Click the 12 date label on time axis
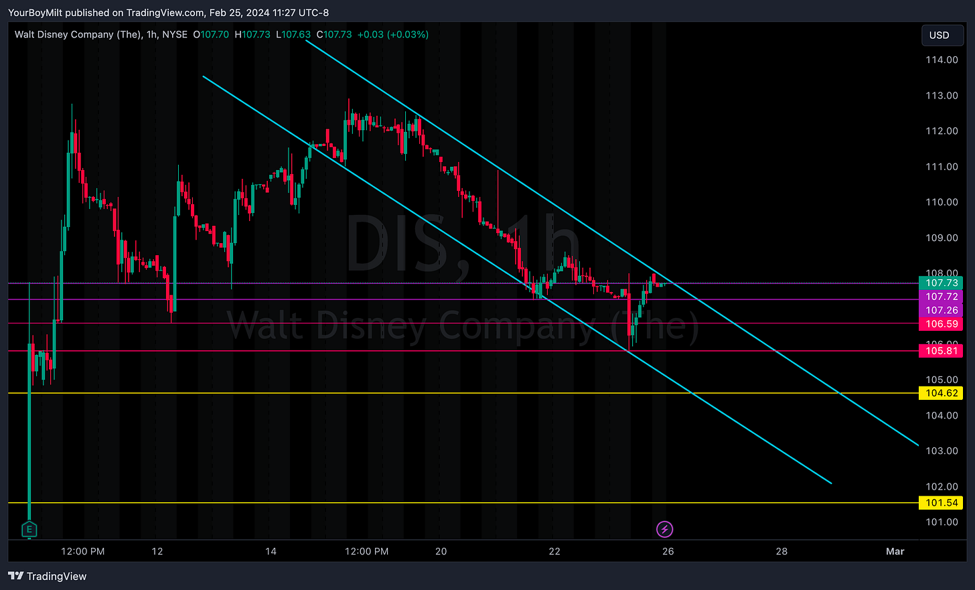This screenshot has width=975, height=590. pyautogui.click(x=157, y=551)
